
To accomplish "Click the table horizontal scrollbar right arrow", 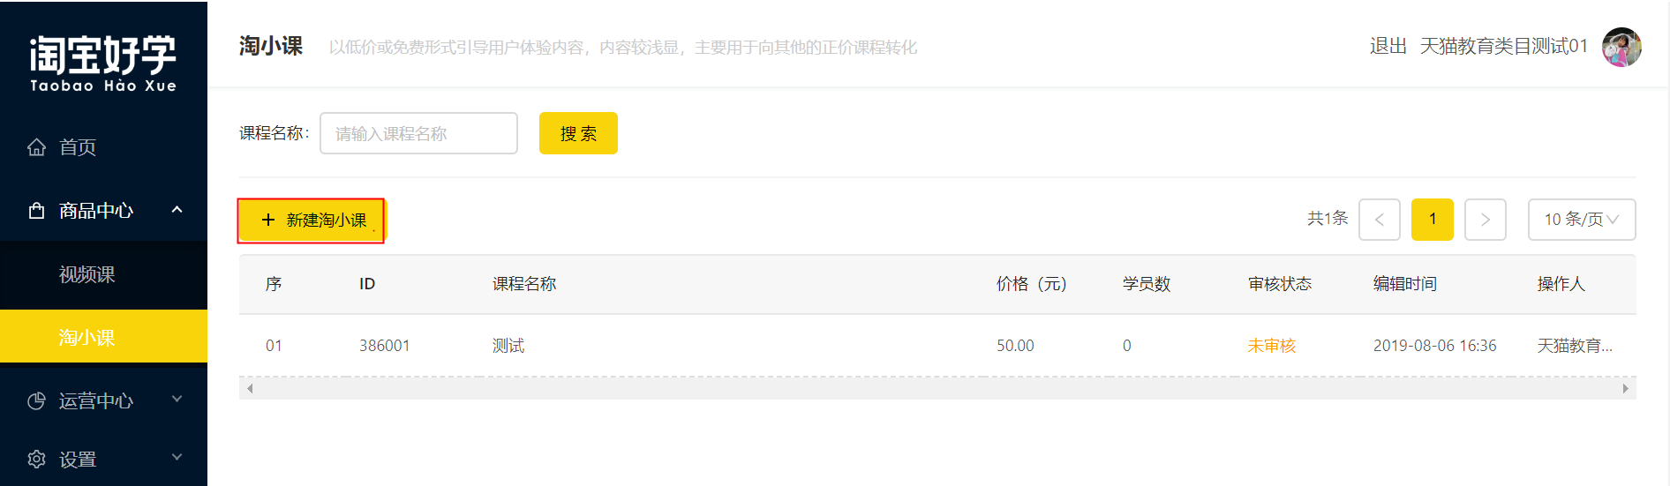I will tap(1626, 388).
